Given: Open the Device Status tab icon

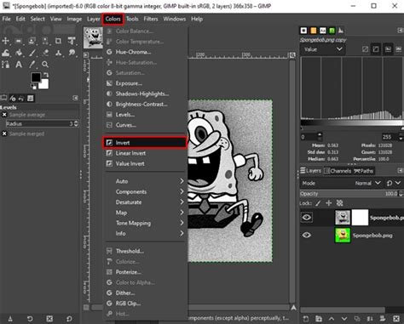Looking at the screenshot, I should [13, 99].
